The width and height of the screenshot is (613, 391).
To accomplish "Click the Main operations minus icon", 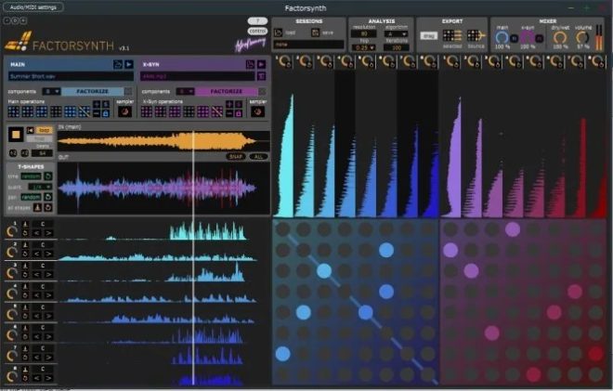I will [97, 113].
